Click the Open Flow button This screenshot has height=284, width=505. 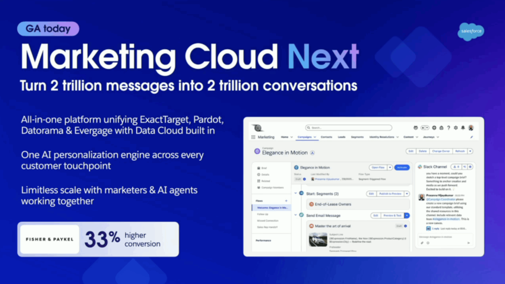click(378, 168)
